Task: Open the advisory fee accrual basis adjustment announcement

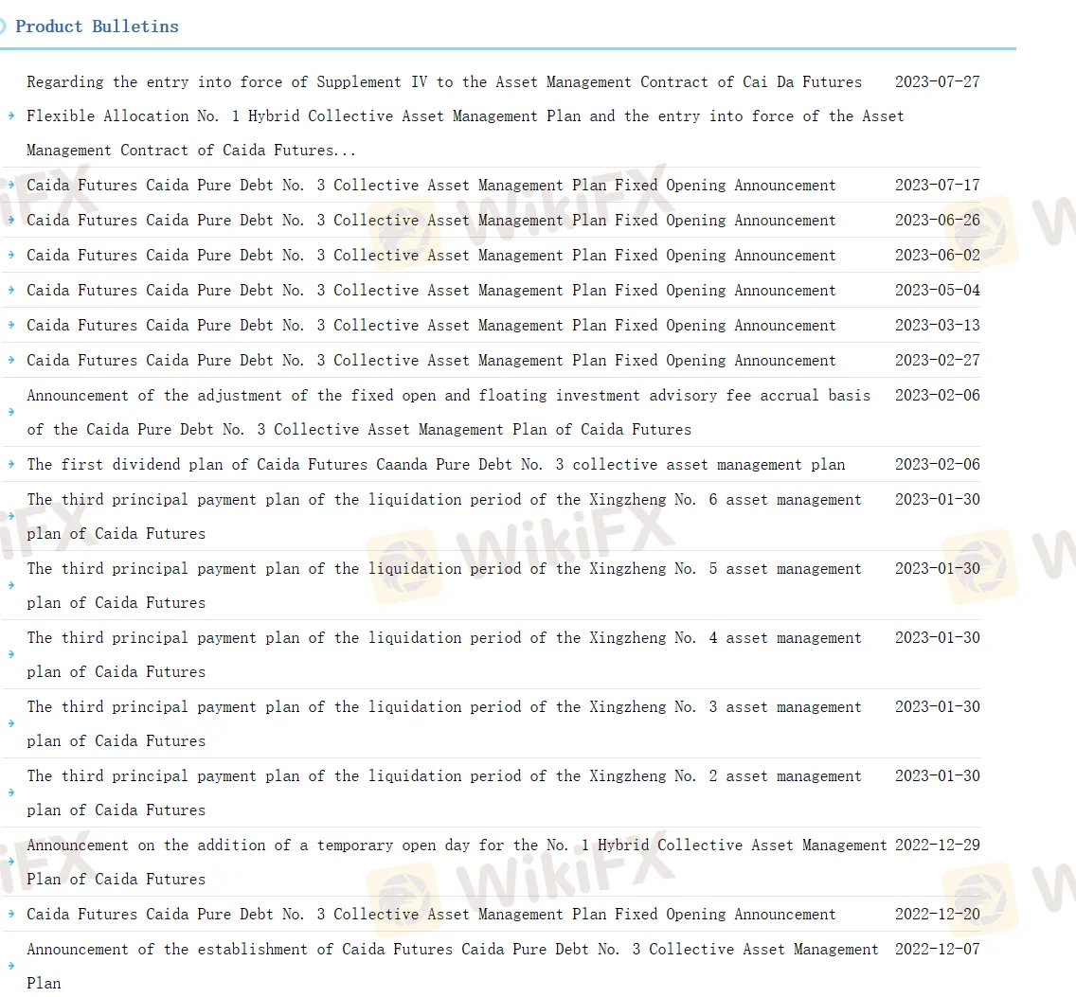Action: click(448, 413)
